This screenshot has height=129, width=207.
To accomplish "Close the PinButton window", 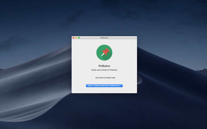I will click(73, 38).
